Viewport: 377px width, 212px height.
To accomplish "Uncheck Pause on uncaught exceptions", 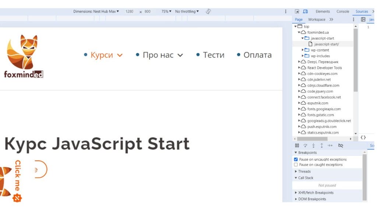I will (x=296, y=159).
